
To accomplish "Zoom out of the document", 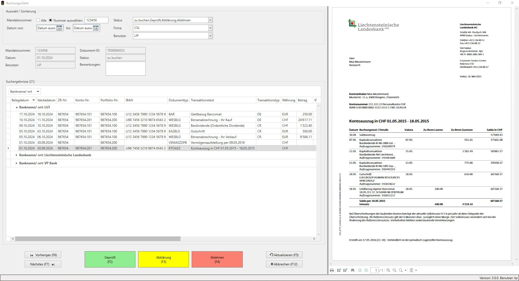I will click(x=394, y=270).
